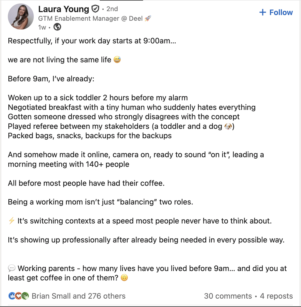
Task: Click the blue thumbs-up Like reaction icon
Action: click(12, 296)
